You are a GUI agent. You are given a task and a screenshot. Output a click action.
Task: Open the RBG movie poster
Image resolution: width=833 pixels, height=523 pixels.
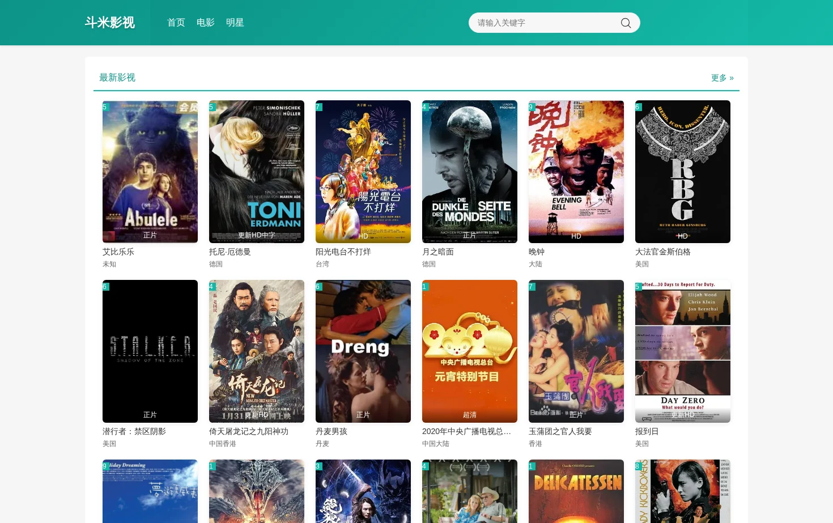coord(683,172)
